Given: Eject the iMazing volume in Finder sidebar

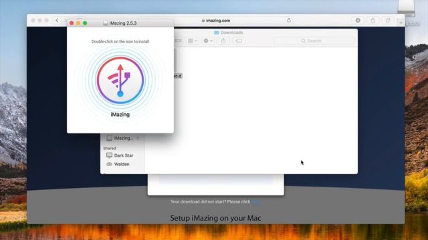Looking at the screenshot, I should pos(138,138).
